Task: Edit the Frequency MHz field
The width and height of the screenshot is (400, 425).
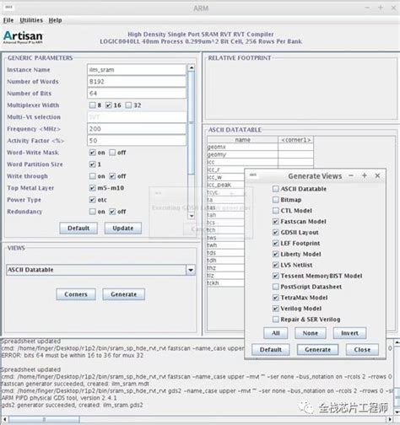Action: point(137,129)
